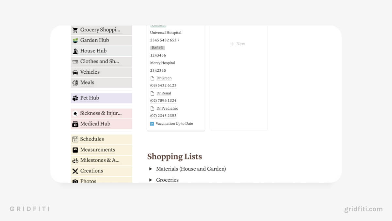Click the clothesline icon beside Clothes and Shoes
Screen dimensions: 392x221
[75, 62]
